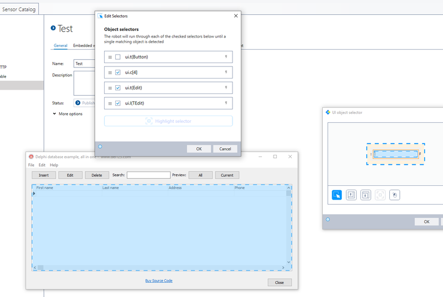Click the mouse click icon in selector toolbar
Viewport: 443px width, 297px height.
(394, 195)
